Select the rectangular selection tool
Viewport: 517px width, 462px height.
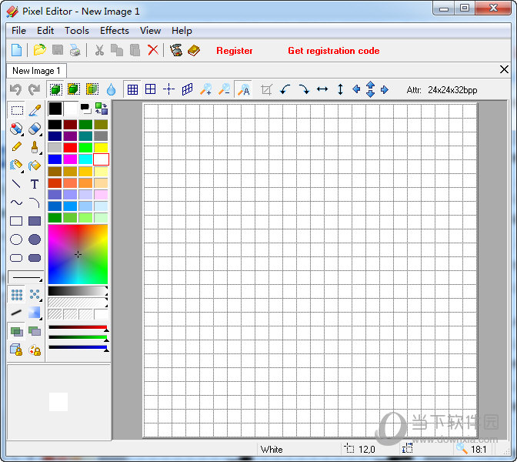point(16,110)
